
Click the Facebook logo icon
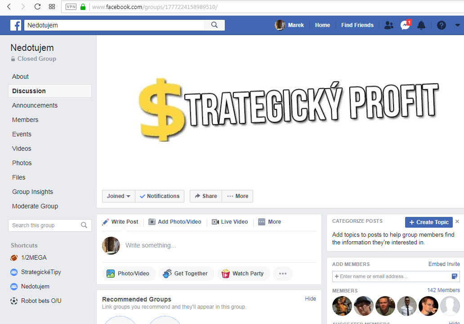[16, 25]
